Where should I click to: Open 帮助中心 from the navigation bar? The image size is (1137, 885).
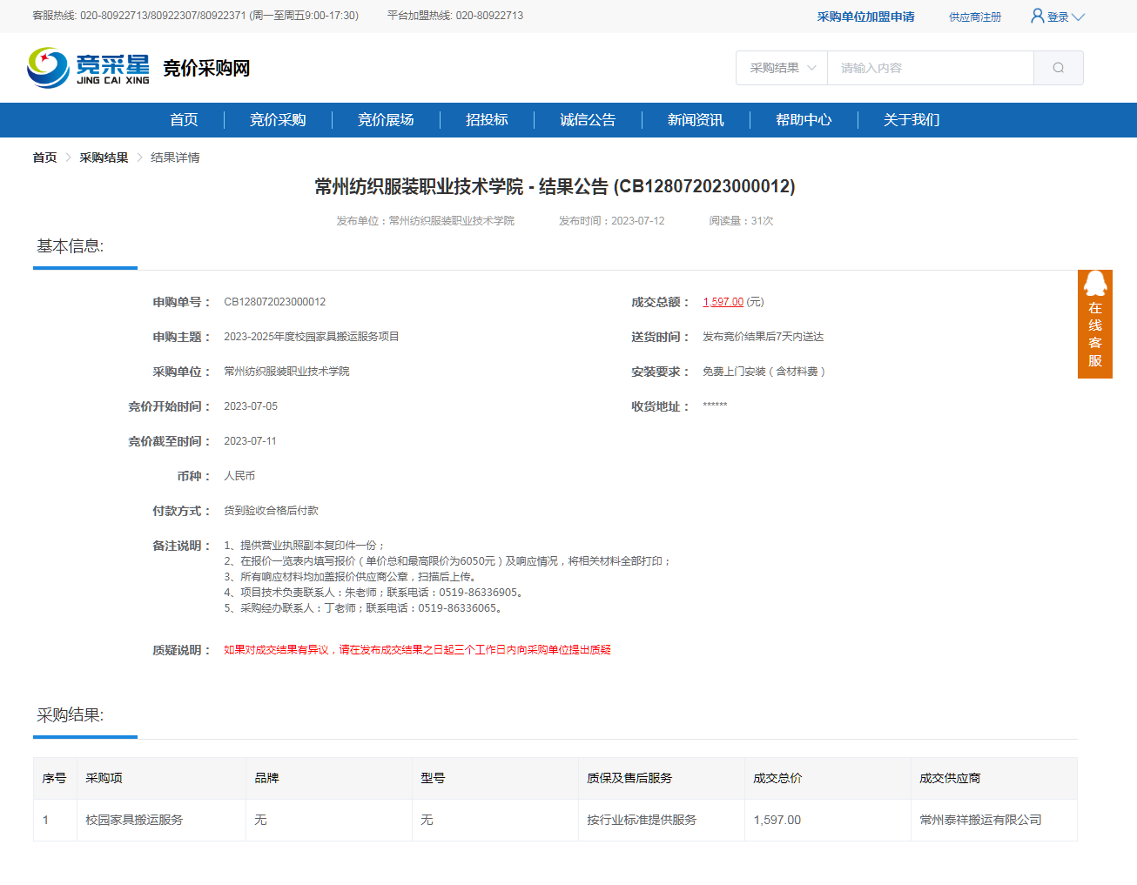(x=804, y=120)
